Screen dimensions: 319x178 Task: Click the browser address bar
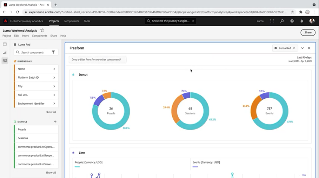[x=158, y=12]
